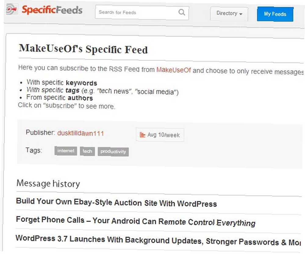Select the internet tag

[x=66, y=151]
